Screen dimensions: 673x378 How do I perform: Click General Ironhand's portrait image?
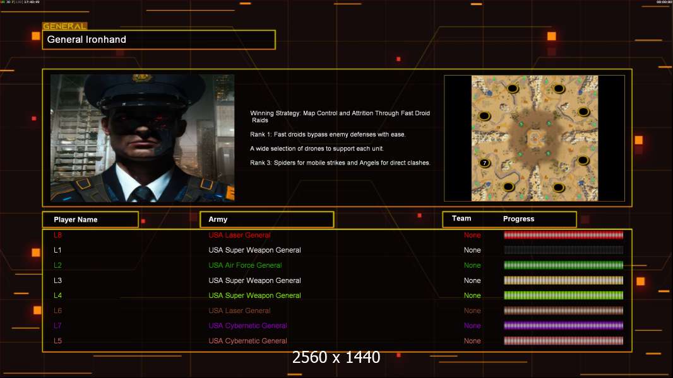pos(142,137)
